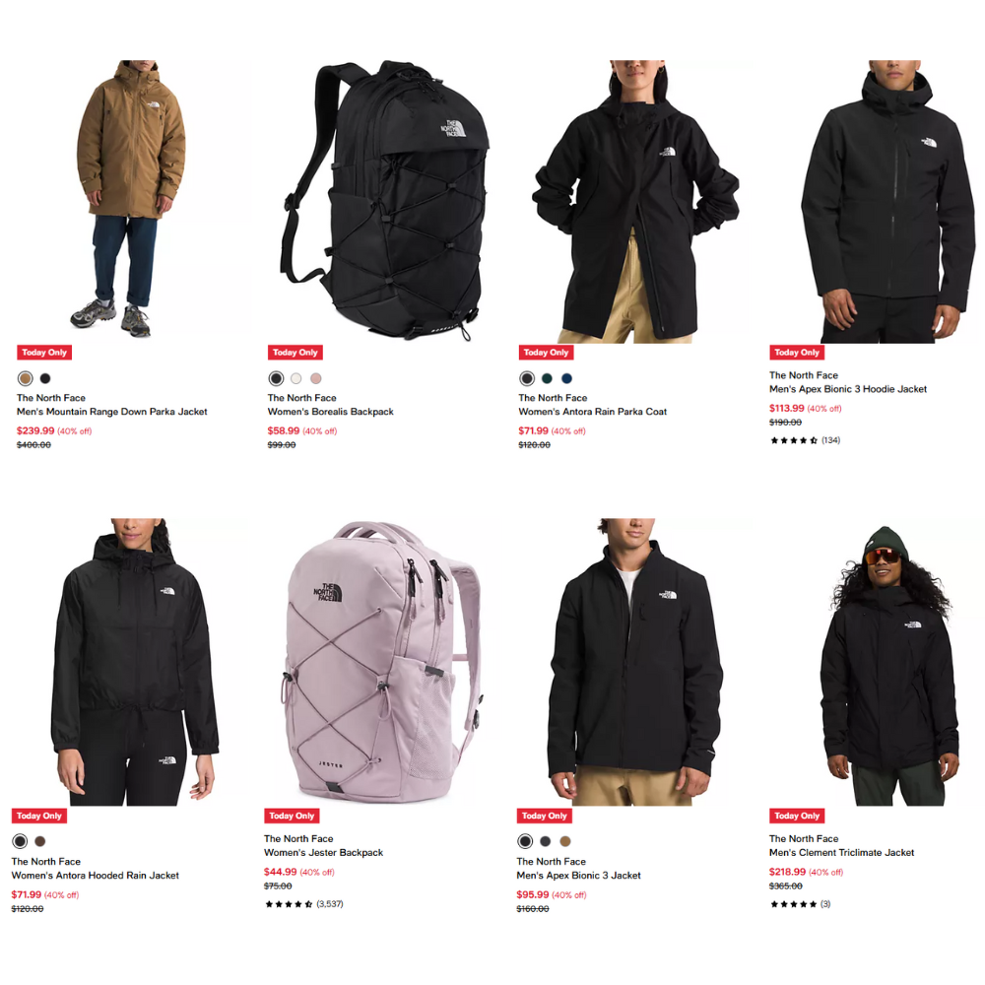Open Women's Antora Rain Parka Coat link
Image resolution: width=985 pixels, height=985 pixels.
pyautogui.click(x=592, y=412)
